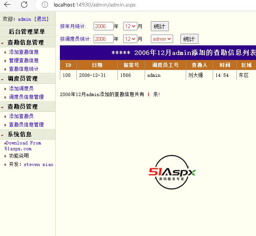Click 统计 button for 按年月统计 row
This screenshot has width=256, height=236.
pyautogui.click(x=159, y=26)
